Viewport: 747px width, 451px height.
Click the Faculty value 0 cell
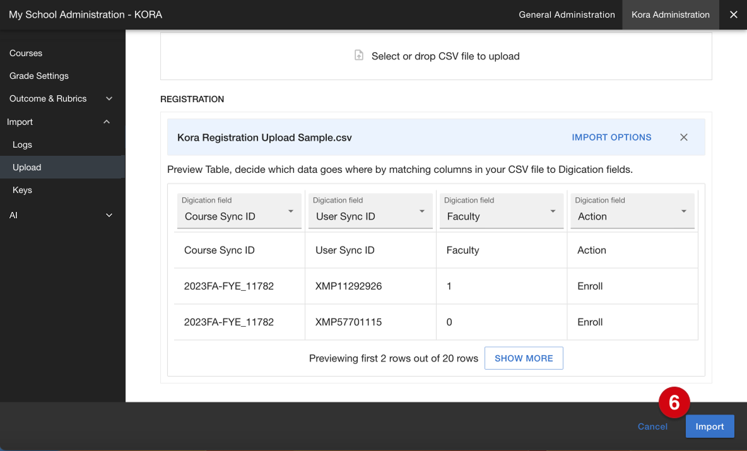tap(502, 322)
